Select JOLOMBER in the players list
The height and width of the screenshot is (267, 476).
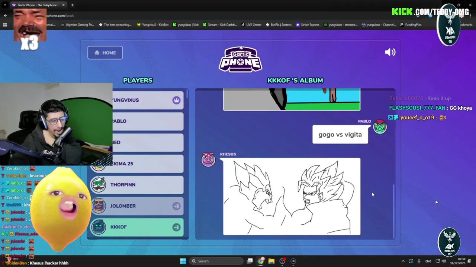137,206
